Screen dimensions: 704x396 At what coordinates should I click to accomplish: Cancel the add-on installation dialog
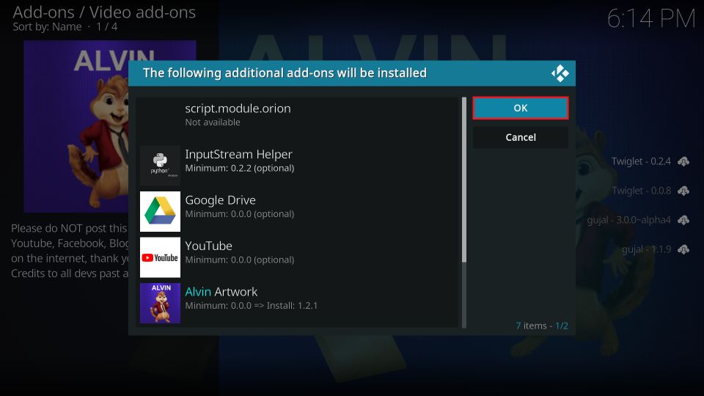tap(521, 137)
